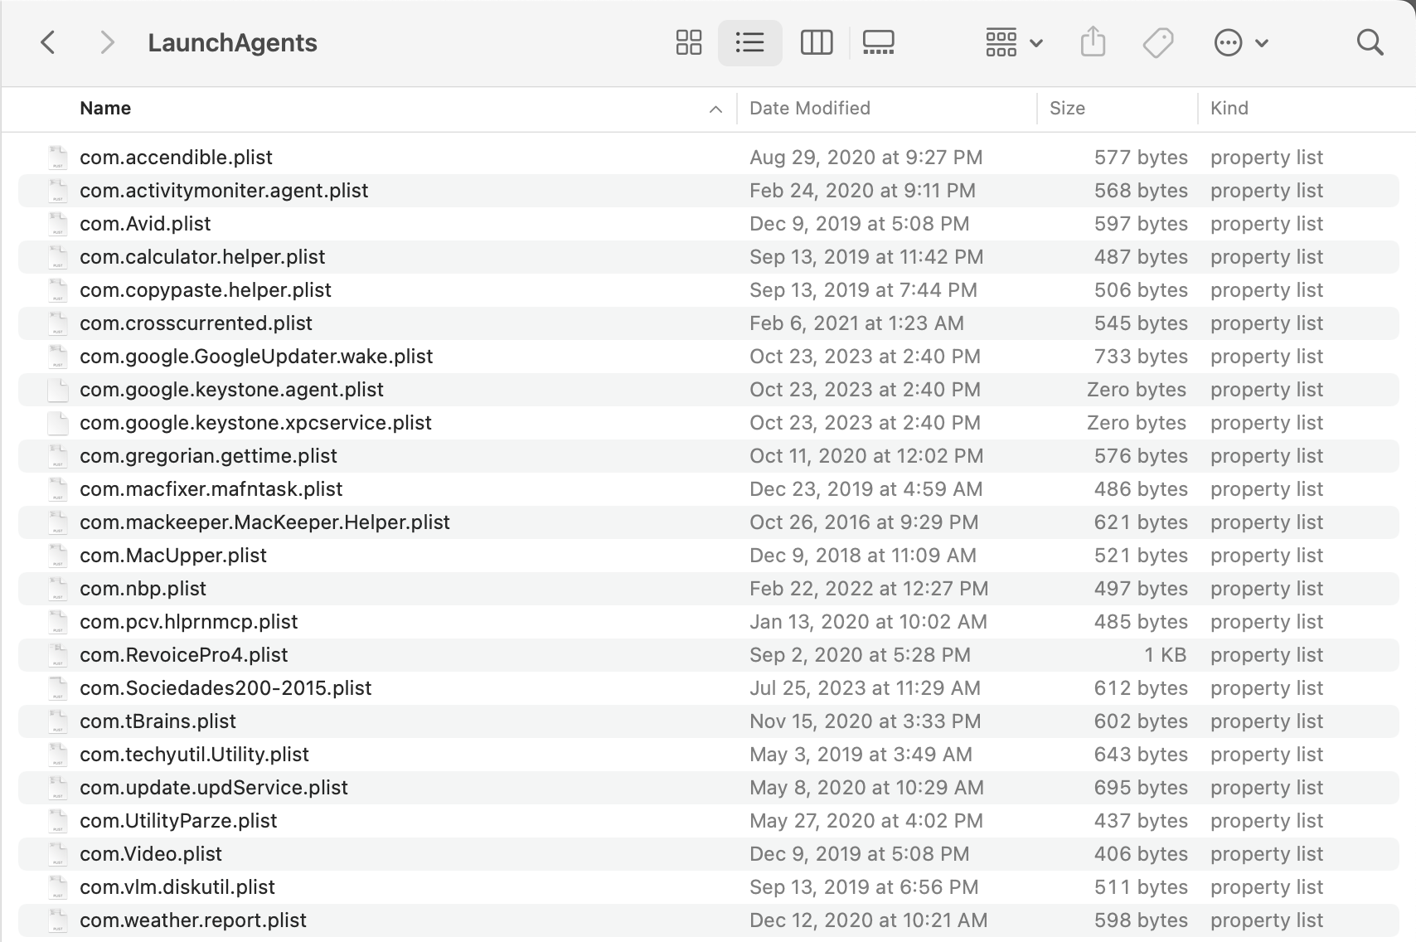Select file name com.google.keystone.agent.plist

232,390
